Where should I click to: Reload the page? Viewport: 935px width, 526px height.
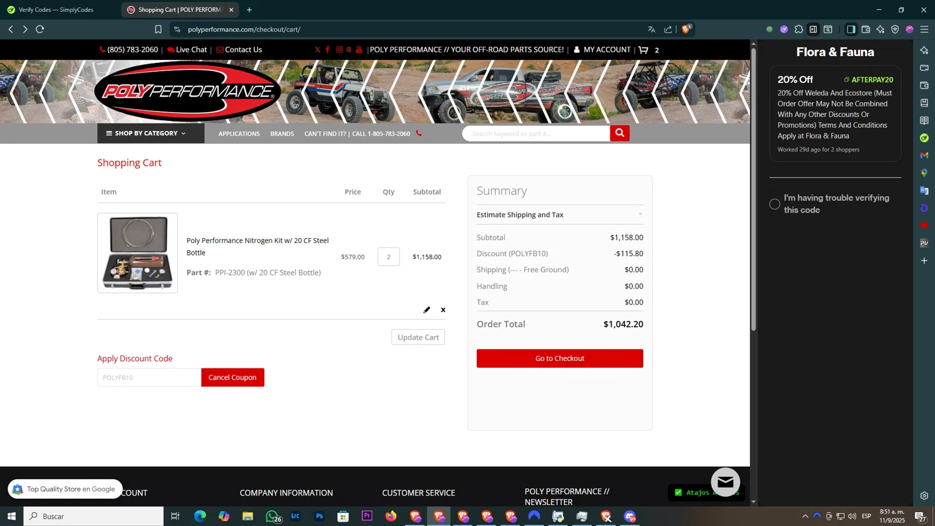40,29
